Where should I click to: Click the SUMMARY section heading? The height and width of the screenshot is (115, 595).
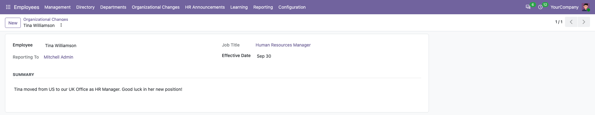23,75
